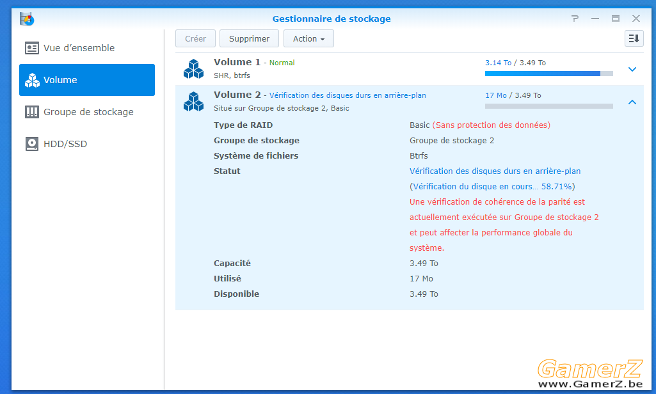Image resolution: width=656 pixels, height=394 pixels.
Task: Click the 'Type de RAID' label
Action: pyautogui.click(x=243, y=125)
